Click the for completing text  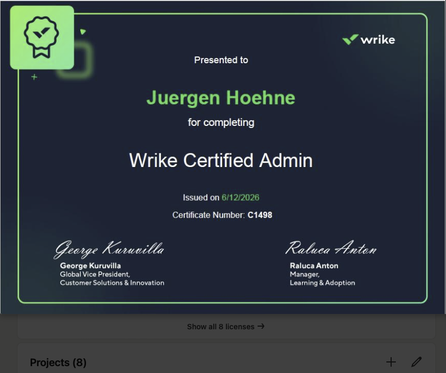click(221, 123)
